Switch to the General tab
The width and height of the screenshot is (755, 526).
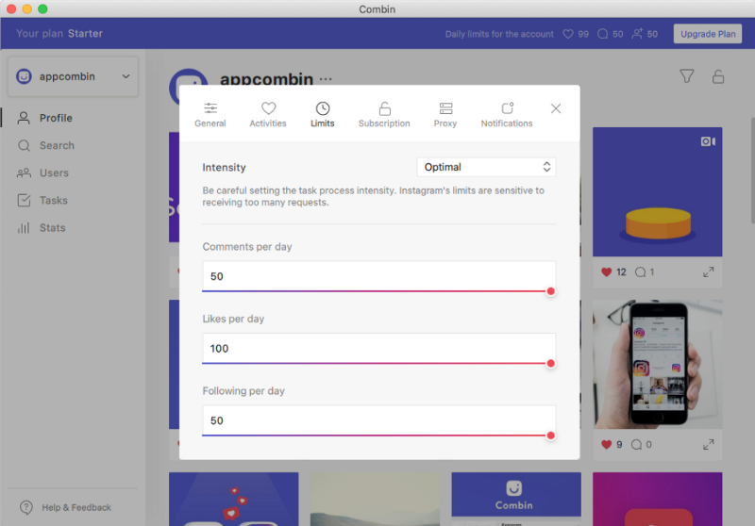tap(210, 115)
